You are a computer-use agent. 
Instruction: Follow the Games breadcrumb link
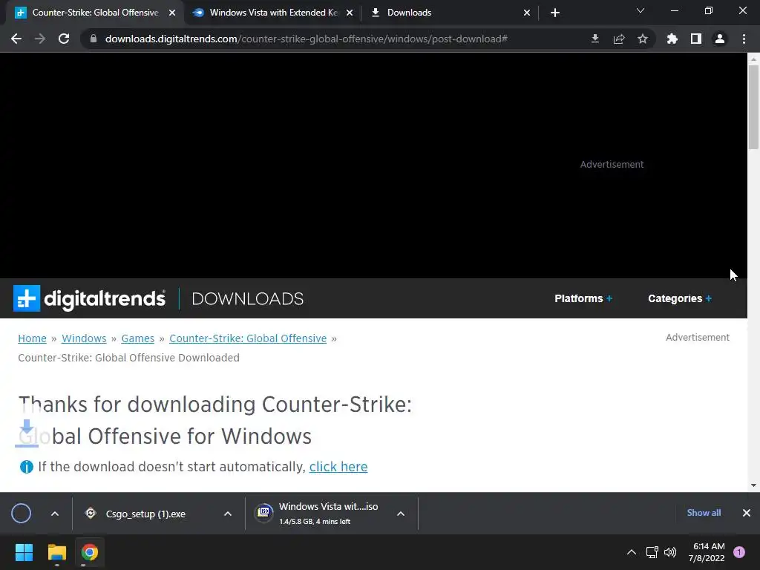click(137, 338)
